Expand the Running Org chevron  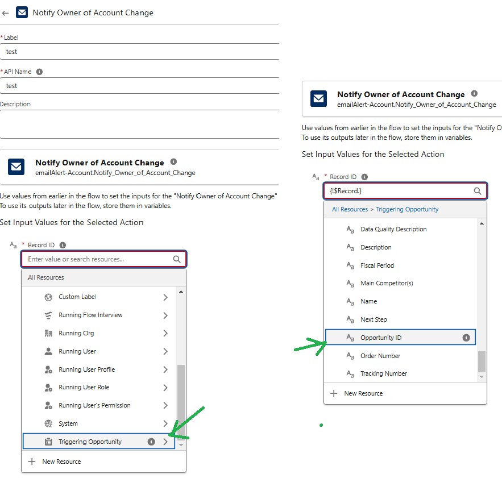pos(165,333)
